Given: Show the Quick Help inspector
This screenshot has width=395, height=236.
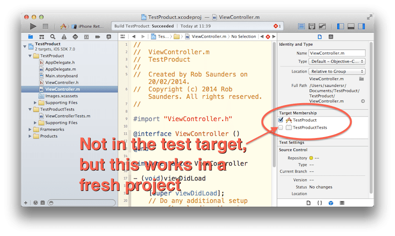Looking at the screenshot, I should pyautogui.click(x=331, y=37).
